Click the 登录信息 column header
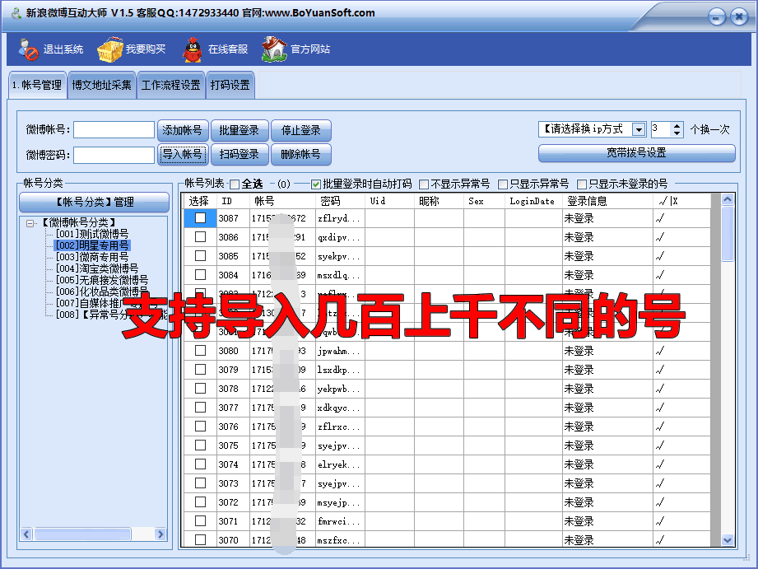 (607, 201)
